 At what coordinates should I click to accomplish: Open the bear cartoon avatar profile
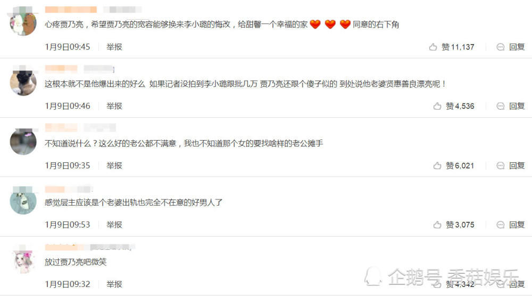tap(23, 23)
